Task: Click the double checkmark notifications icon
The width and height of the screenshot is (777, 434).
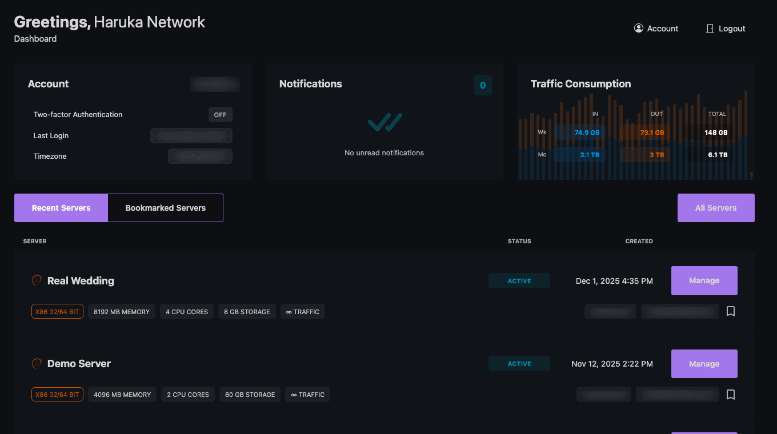Action: (385, 122)
